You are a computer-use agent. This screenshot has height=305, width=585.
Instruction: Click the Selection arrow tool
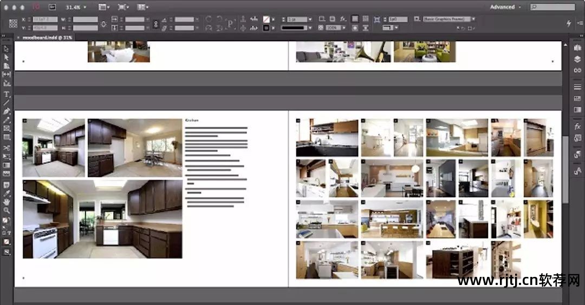tap(6, 49)
